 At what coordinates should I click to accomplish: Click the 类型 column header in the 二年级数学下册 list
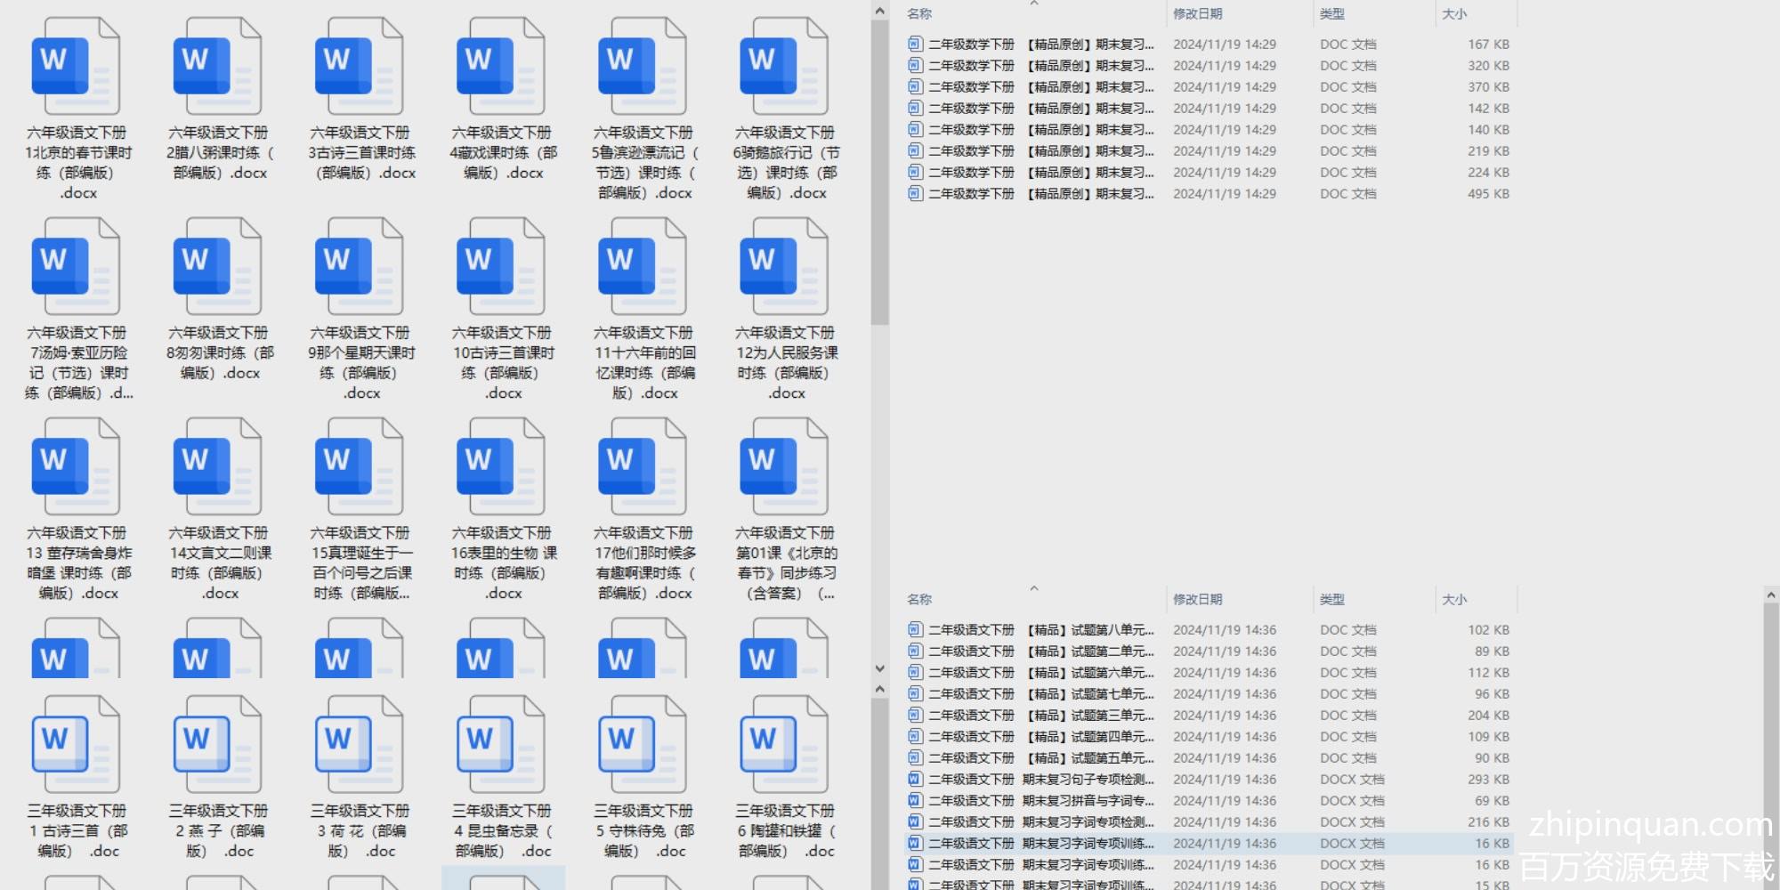[1331, 14]
